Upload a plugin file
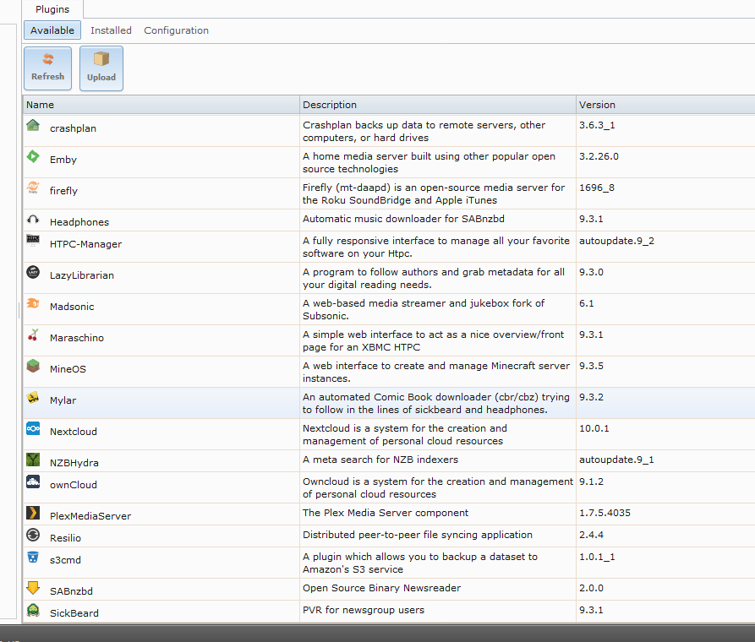Image resolution: width=755 pixels, height=642 pixels. [101, 68]
